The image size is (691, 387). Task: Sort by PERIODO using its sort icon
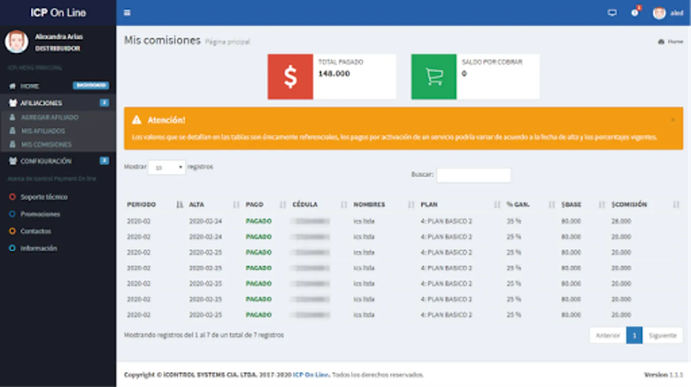180,205
